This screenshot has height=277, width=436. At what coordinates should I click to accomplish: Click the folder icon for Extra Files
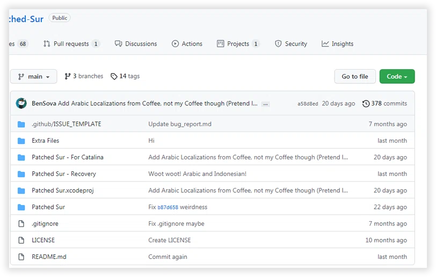[x=21, y=141]
